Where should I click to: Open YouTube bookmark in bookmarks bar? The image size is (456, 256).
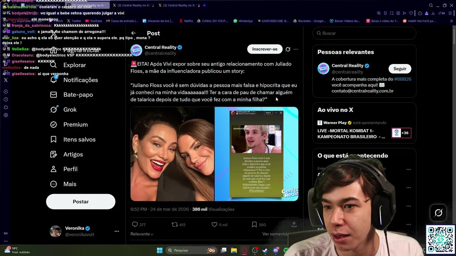93,21
